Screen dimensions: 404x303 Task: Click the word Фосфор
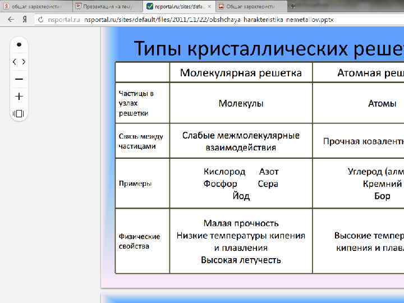(220, 183)
